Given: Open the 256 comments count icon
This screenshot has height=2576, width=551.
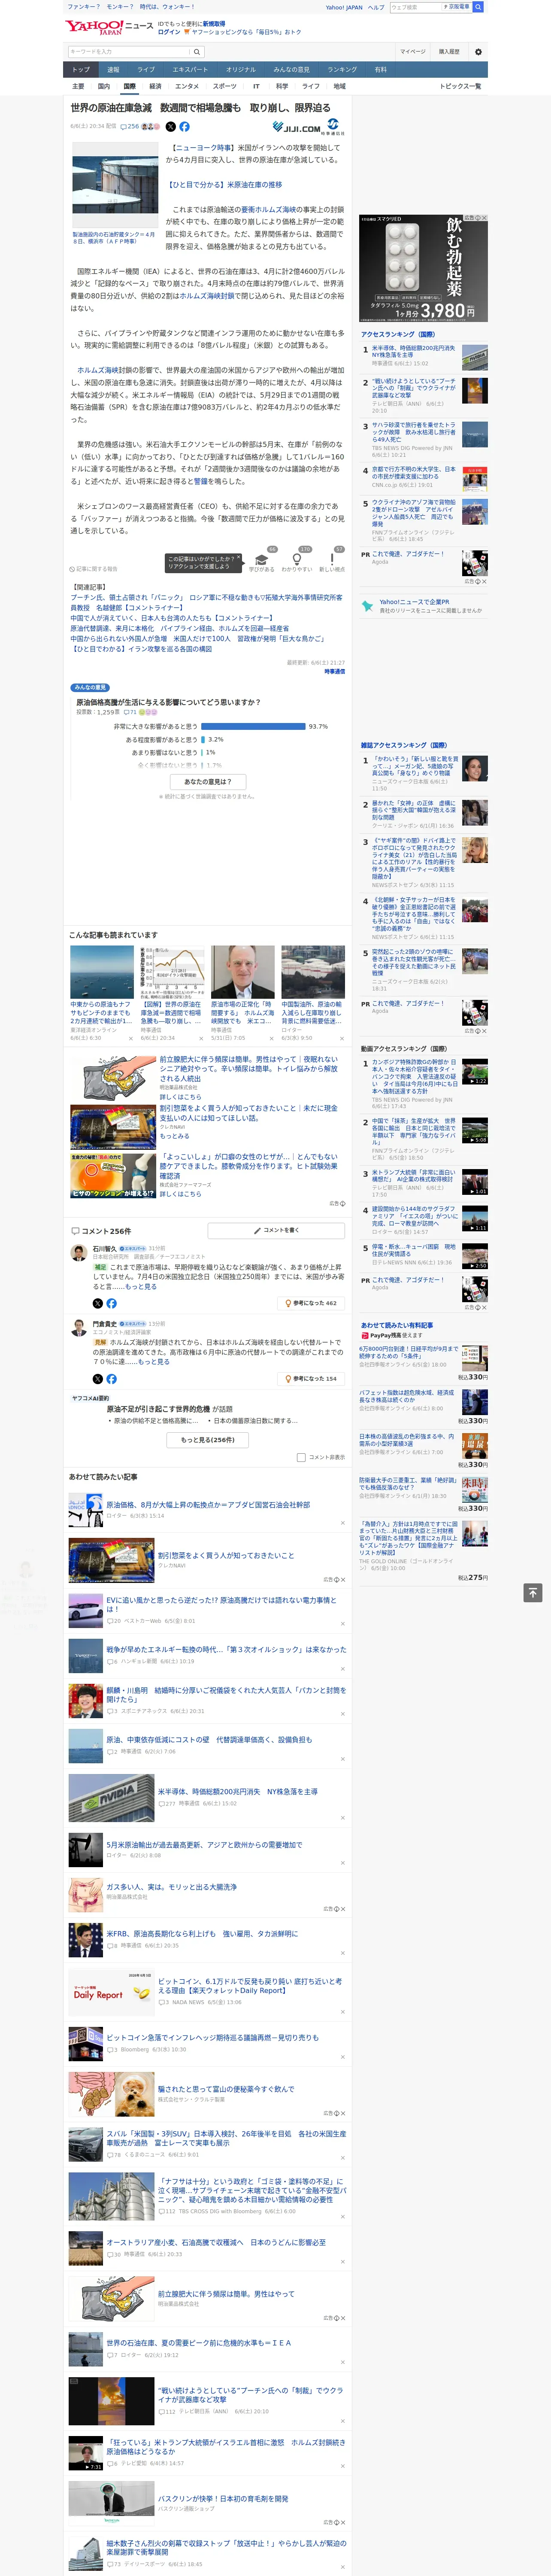Looking at the screenshot, I should (x=131, y=127).
